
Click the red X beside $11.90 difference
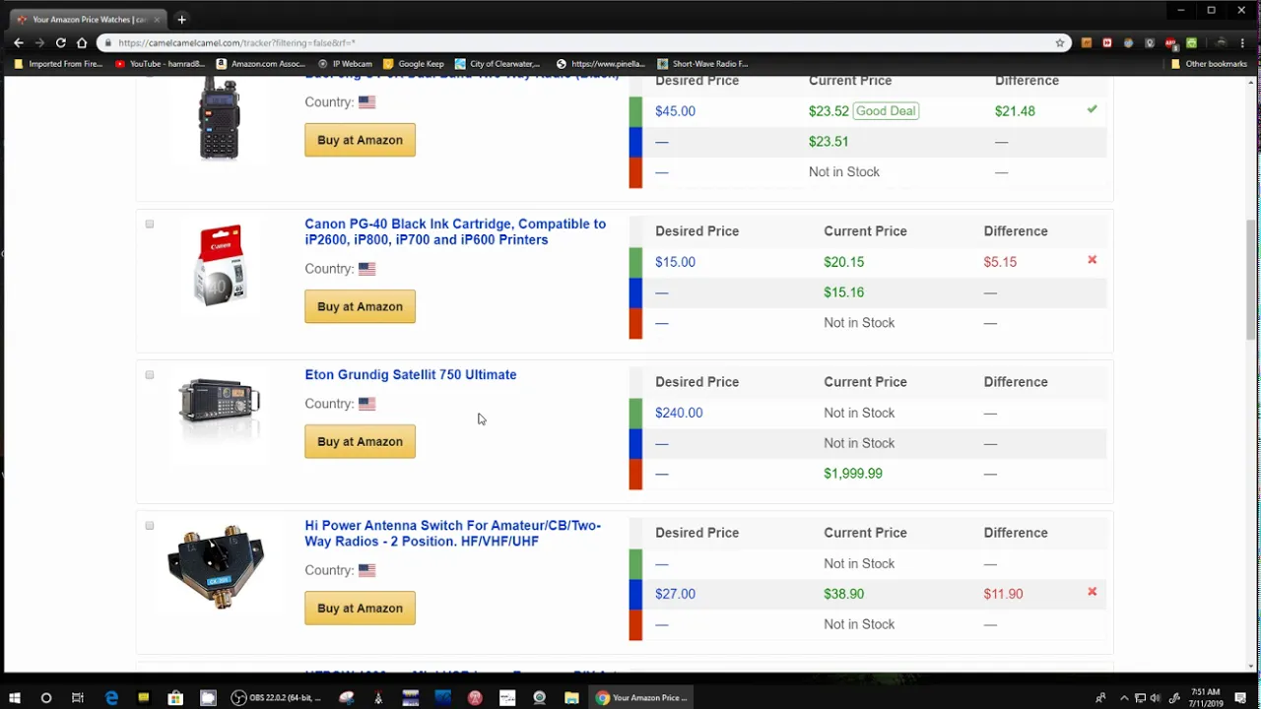point(1092,592)
